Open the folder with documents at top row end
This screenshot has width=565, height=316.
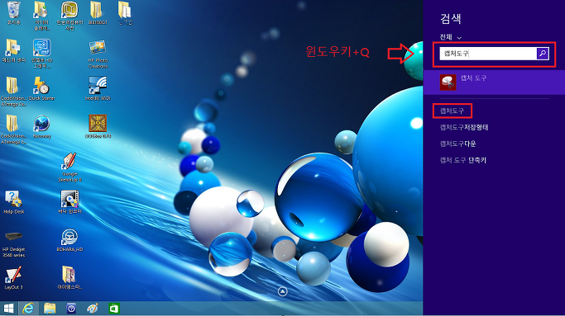point(125,10)
